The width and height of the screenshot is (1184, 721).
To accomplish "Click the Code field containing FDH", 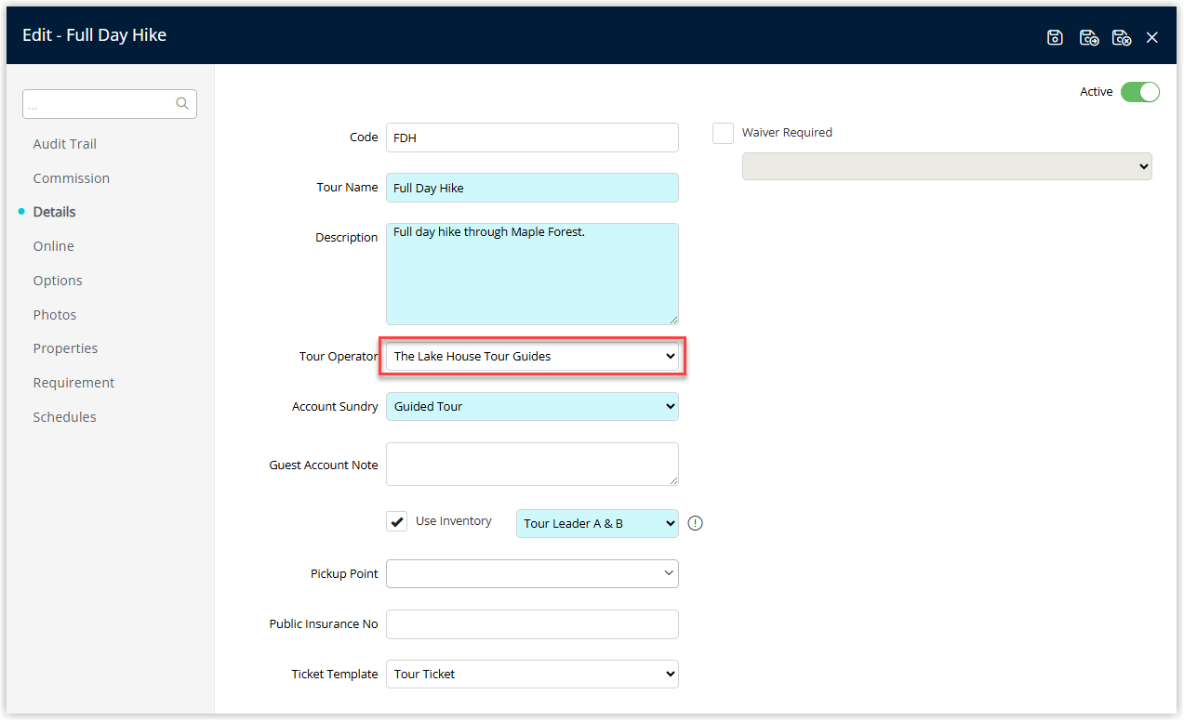I will click(x=532, y=138).
